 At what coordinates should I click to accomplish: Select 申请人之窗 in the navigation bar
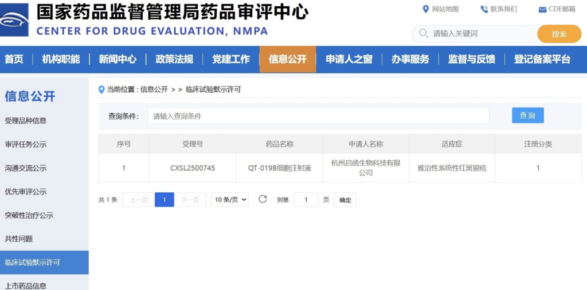coord(349,59)
